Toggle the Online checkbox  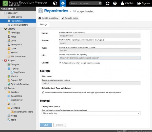60,63
